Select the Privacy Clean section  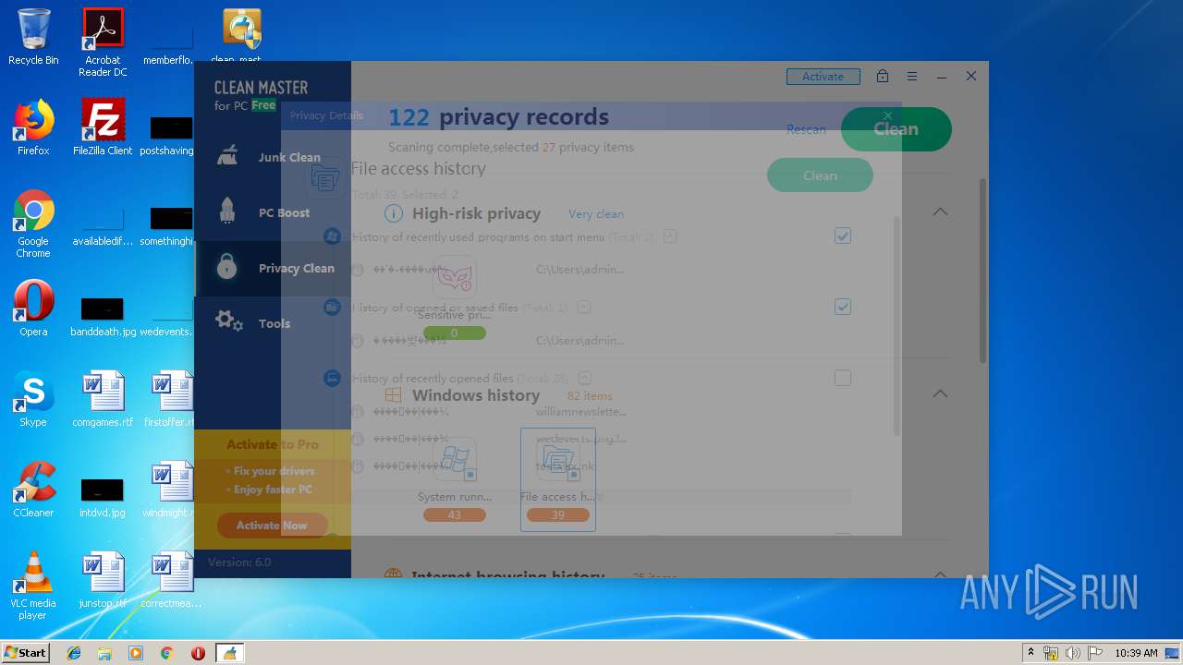click(x=273, y=268)
